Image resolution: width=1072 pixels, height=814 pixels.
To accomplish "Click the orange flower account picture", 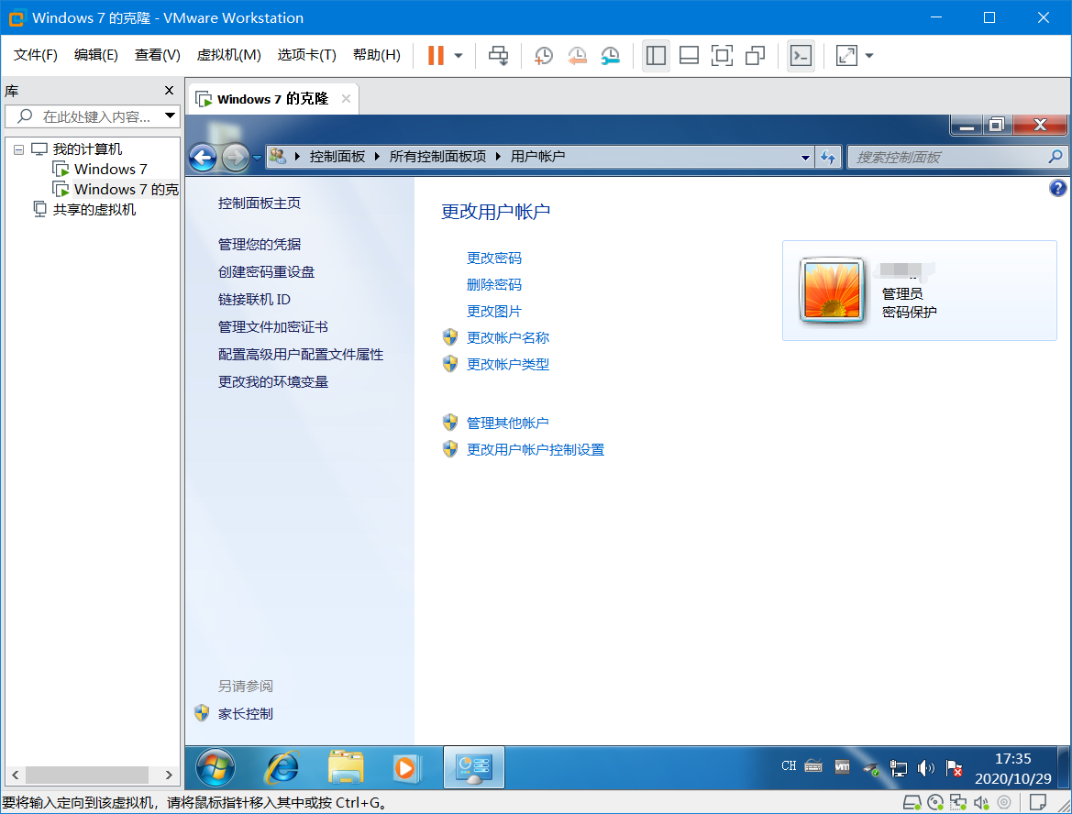I will pyautogui.click(x=832, y=291).
